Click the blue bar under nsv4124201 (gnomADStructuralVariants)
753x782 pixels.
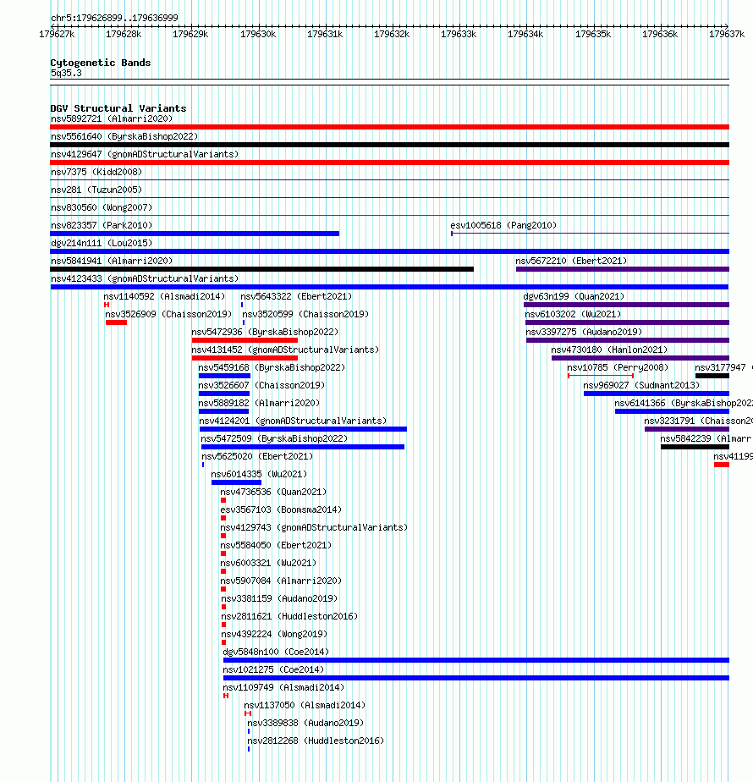(303, 429)
